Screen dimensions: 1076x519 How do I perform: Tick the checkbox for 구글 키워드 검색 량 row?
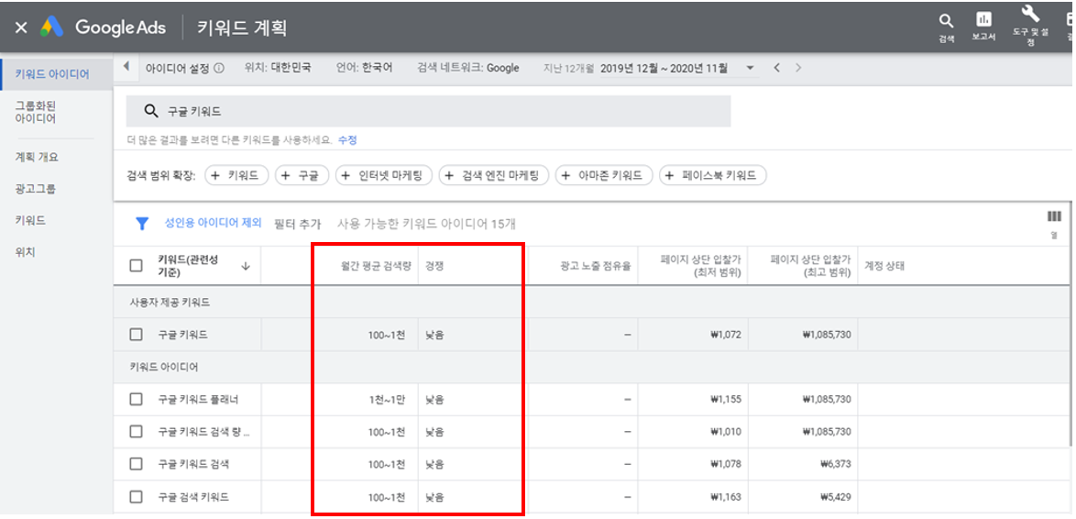136,432
